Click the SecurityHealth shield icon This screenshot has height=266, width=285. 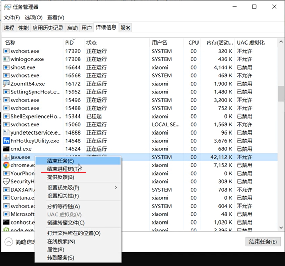(6, 181)
